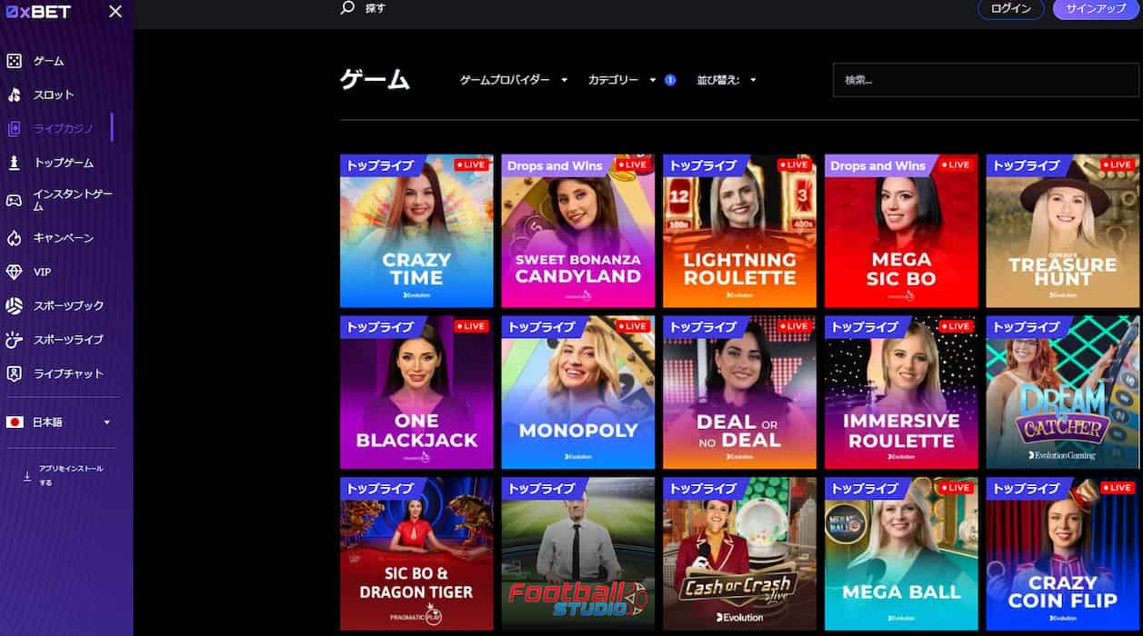
Task: Open Crazy Coin Flip game
Action: [x=1062, y=554]
